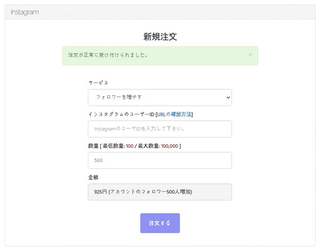Click the サービス field label
321x250 pixels.
[x=98, y=83]
